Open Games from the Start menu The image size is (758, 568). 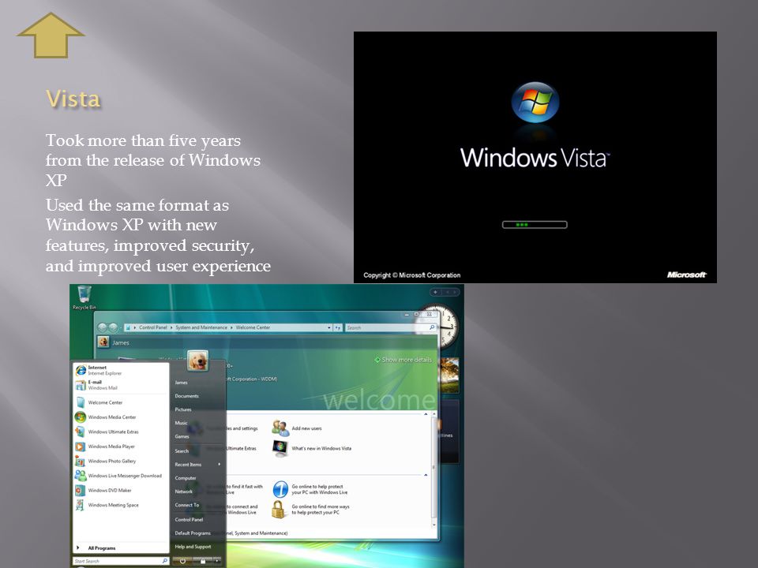[x=182, y=436]
